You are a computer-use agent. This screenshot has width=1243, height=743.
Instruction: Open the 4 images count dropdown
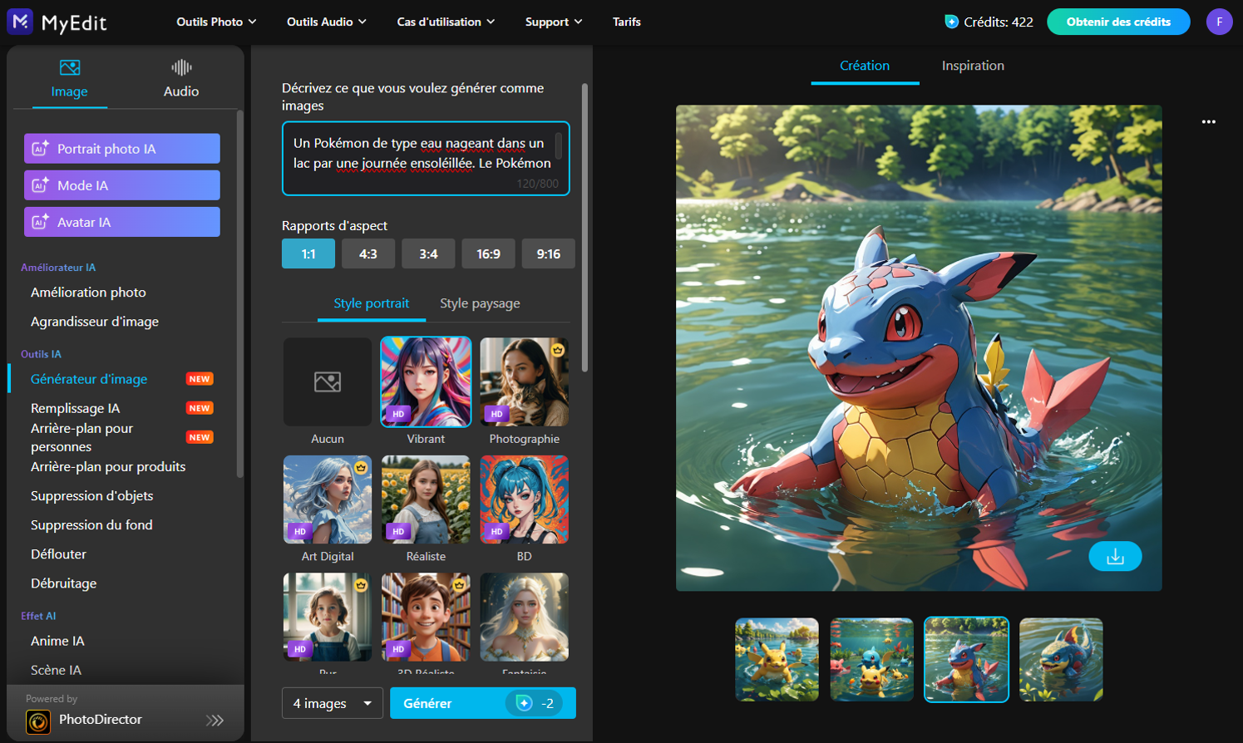[x=333, y=703]
